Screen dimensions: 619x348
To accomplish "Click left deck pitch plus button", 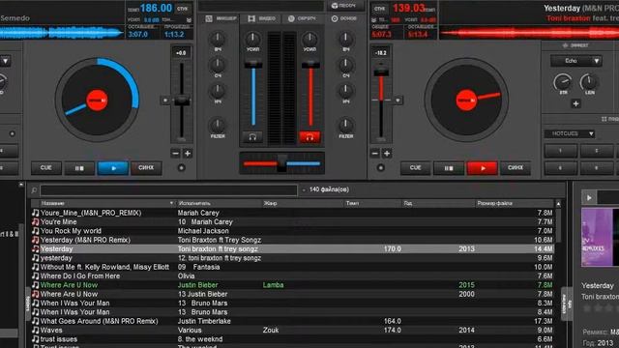I will point(188,154).
